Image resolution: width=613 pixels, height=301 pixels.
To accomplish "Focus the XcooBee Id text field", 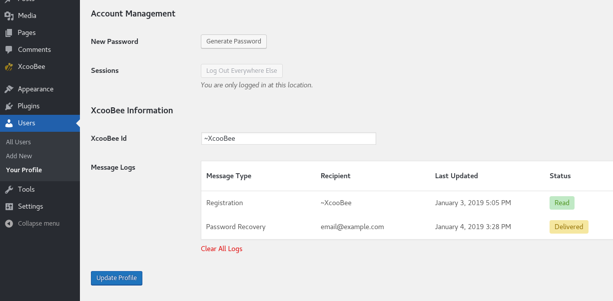I will pos(288,138).
